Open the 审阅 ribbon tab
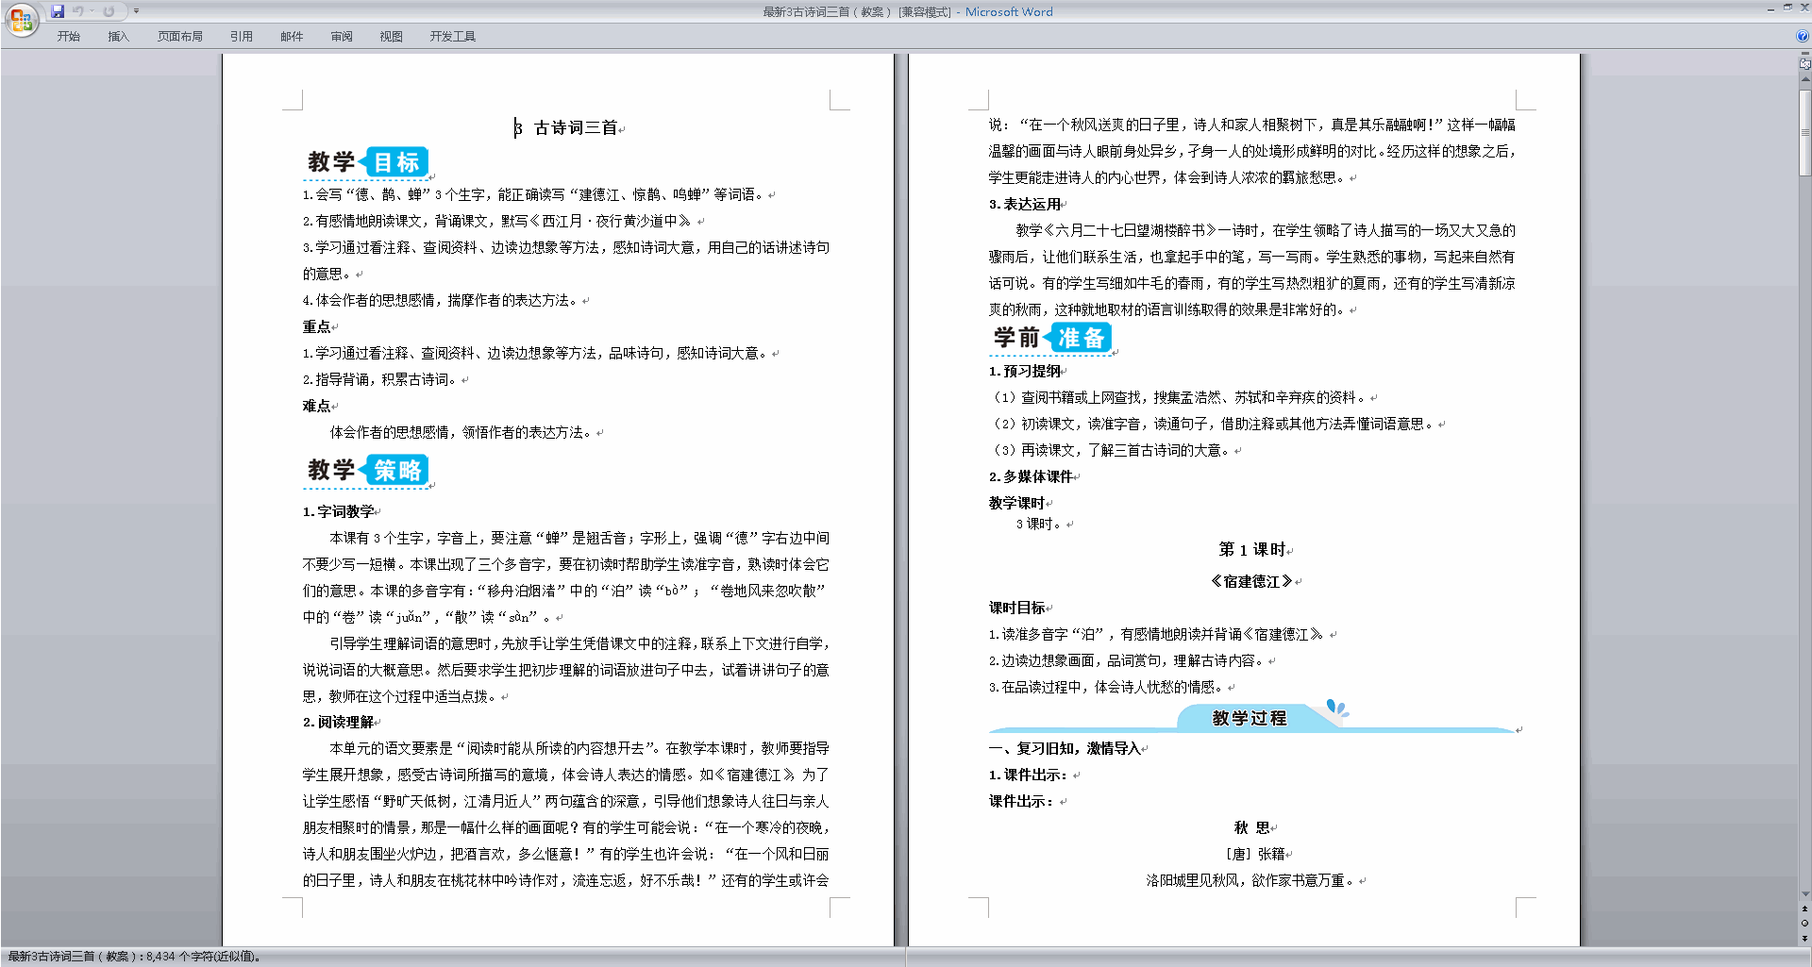 click(x=342, y=37)
